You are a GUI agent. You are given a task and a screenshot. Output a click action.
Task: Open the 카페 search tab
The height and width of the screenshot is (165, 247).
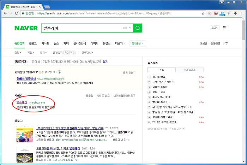coord(66,43)
